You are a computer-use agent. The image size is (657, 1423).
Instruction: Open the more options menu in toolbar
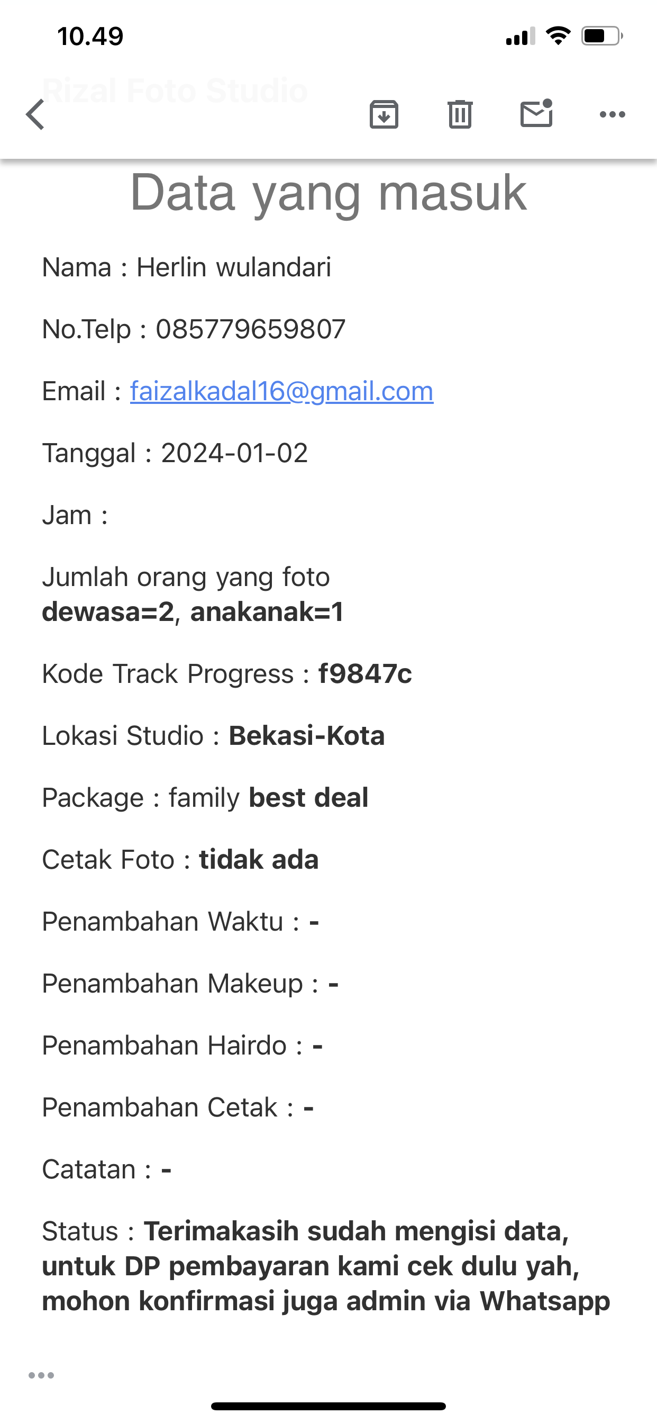[612, 114]
